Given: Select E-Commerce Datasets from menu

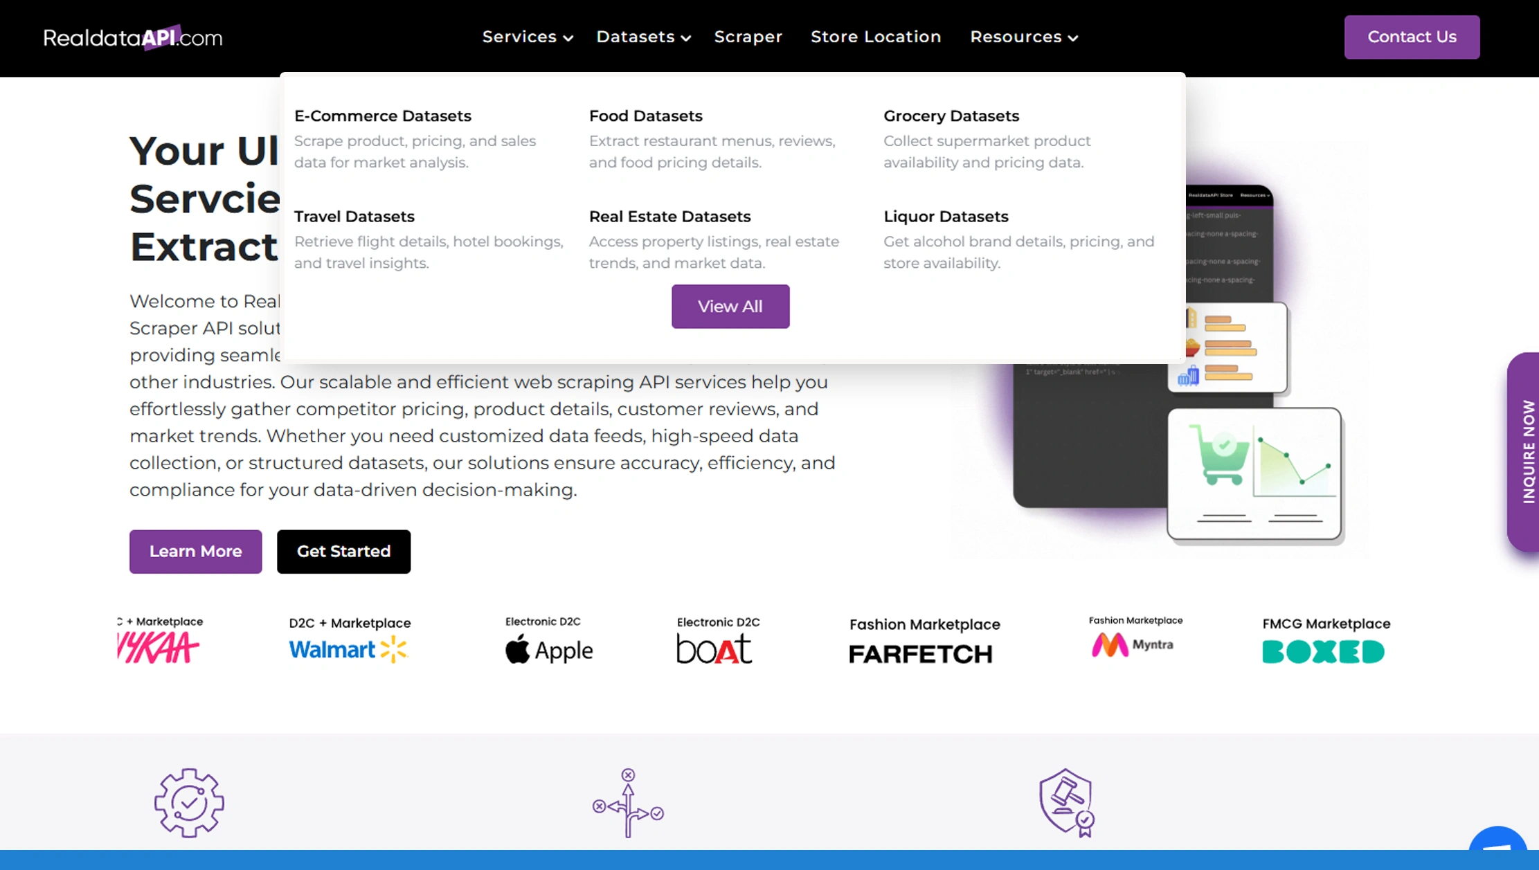Looking at the screenshot, I should point(382,116).
